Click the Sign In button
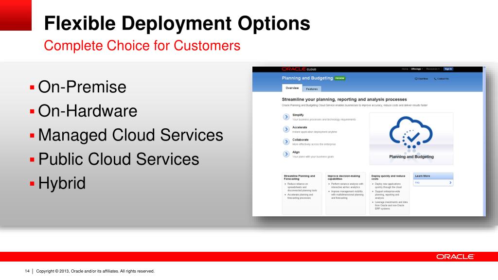This screenshot has height=280, width=498. 448,69
